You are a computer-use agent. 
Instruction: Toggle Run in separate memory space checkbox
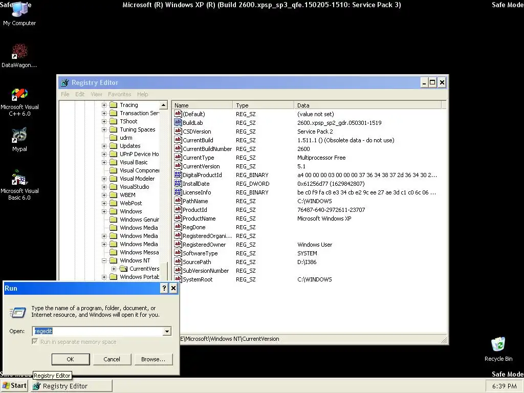(x=35, y=341)
